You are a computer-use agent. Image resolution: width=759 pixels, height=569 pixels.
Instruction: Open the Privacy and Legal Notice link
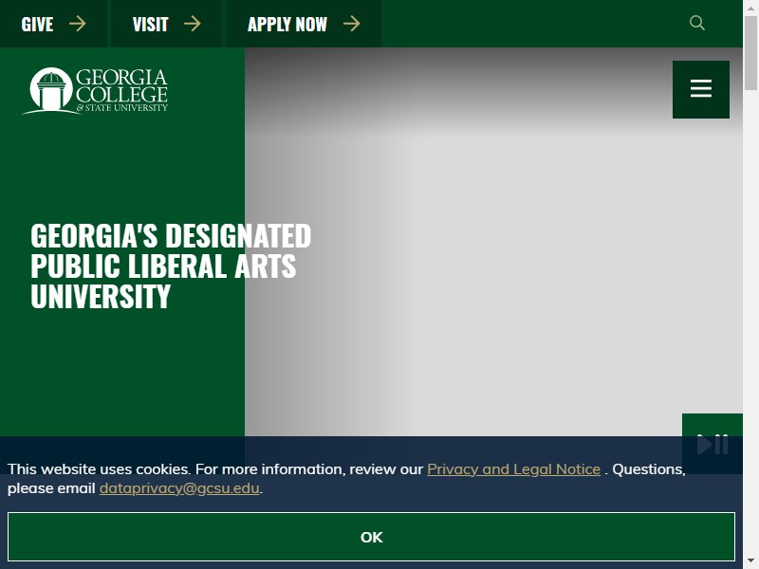513,469
